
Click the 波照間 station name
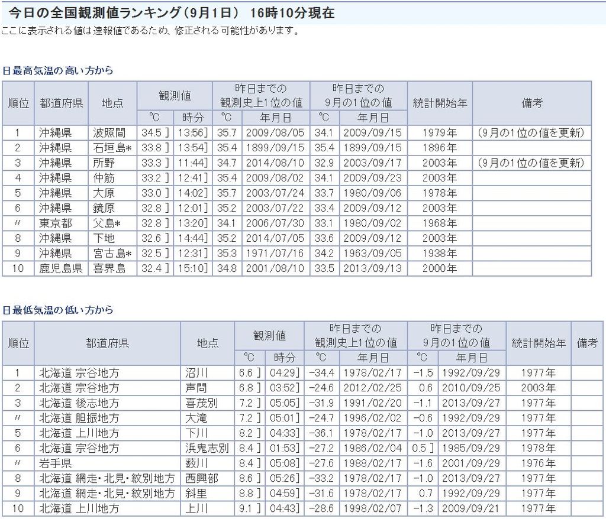coord(109,132)
